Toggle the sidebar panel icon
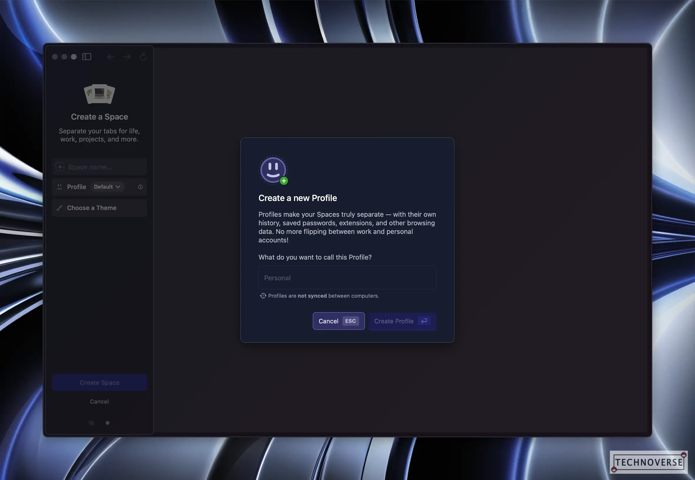The image size is (695, 480). click(87, 56)
